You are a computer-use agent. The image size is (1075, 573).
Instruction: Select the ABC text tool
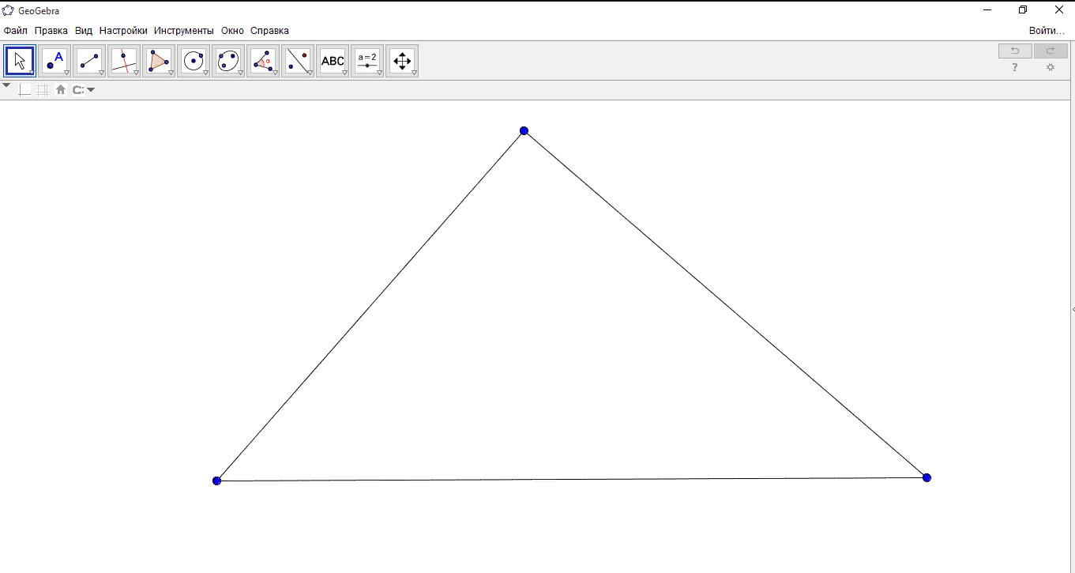333,61
